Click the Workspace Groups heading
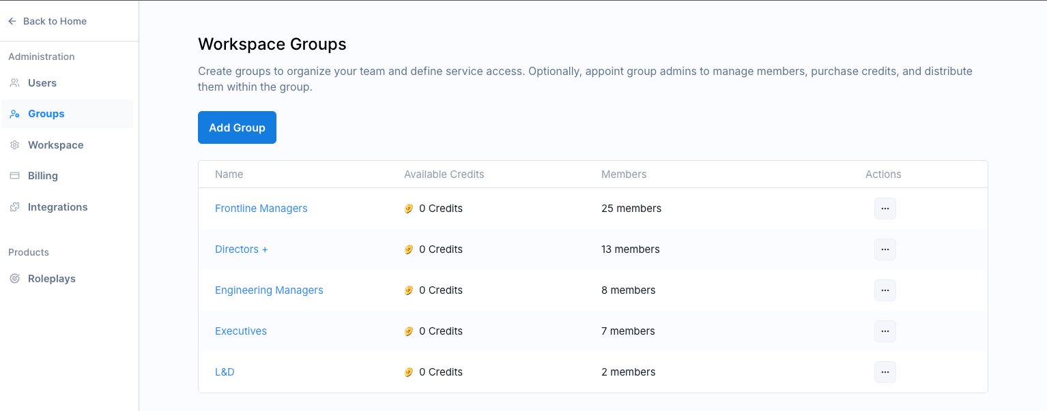 pos(272,44)
